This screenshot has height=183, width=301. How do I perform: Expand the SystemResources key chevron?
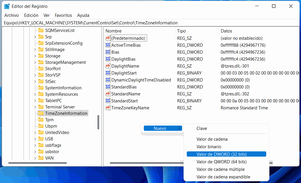click(x=35, y=94)
